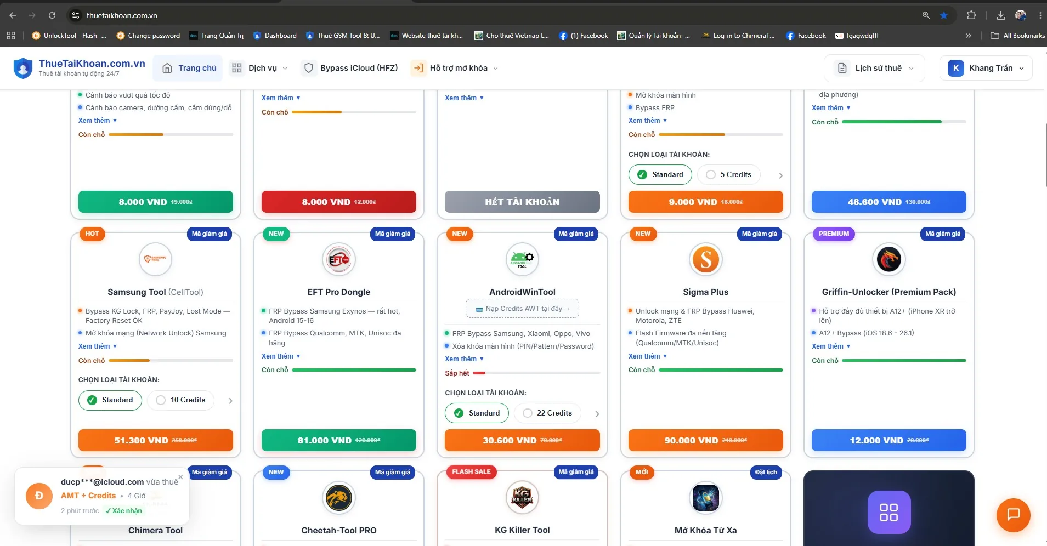Screen dimensions: 1047x546
Task: Open the EFT Pro Dongle logo icon
Action: (x=339, y=259)
